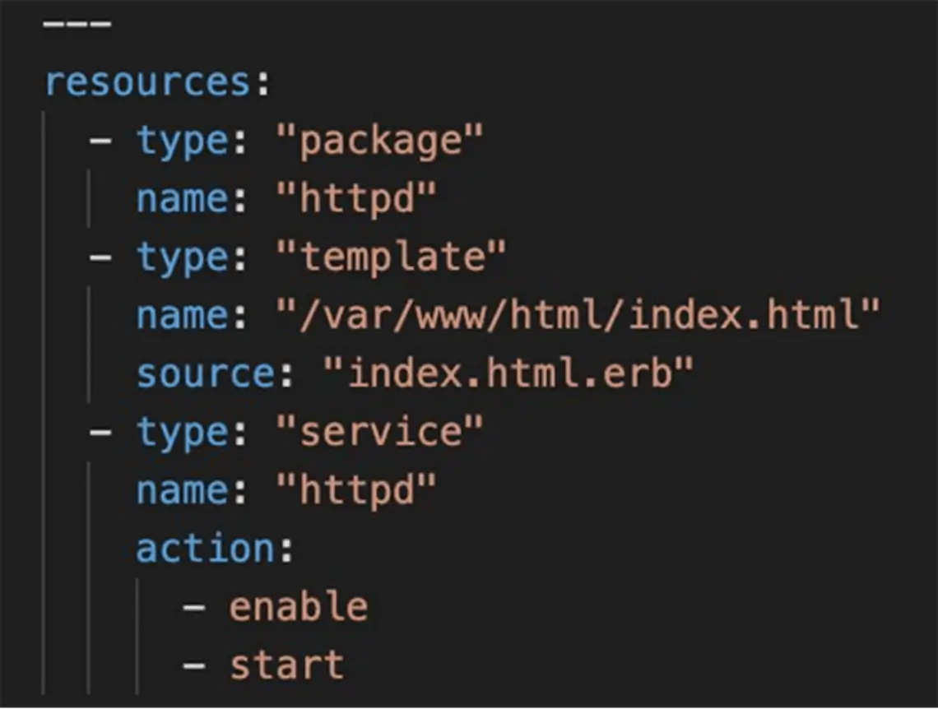The image size is (938, 709).
Task: Click the "name" key under the service type
Action: click(x=183, y=491)
